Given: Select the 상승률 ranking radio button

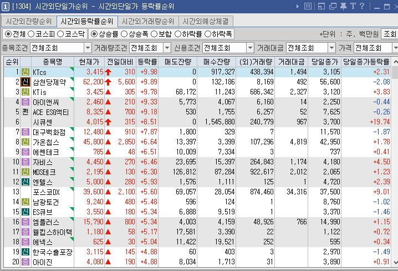Looking at the screenshot, I should point(94,34).
